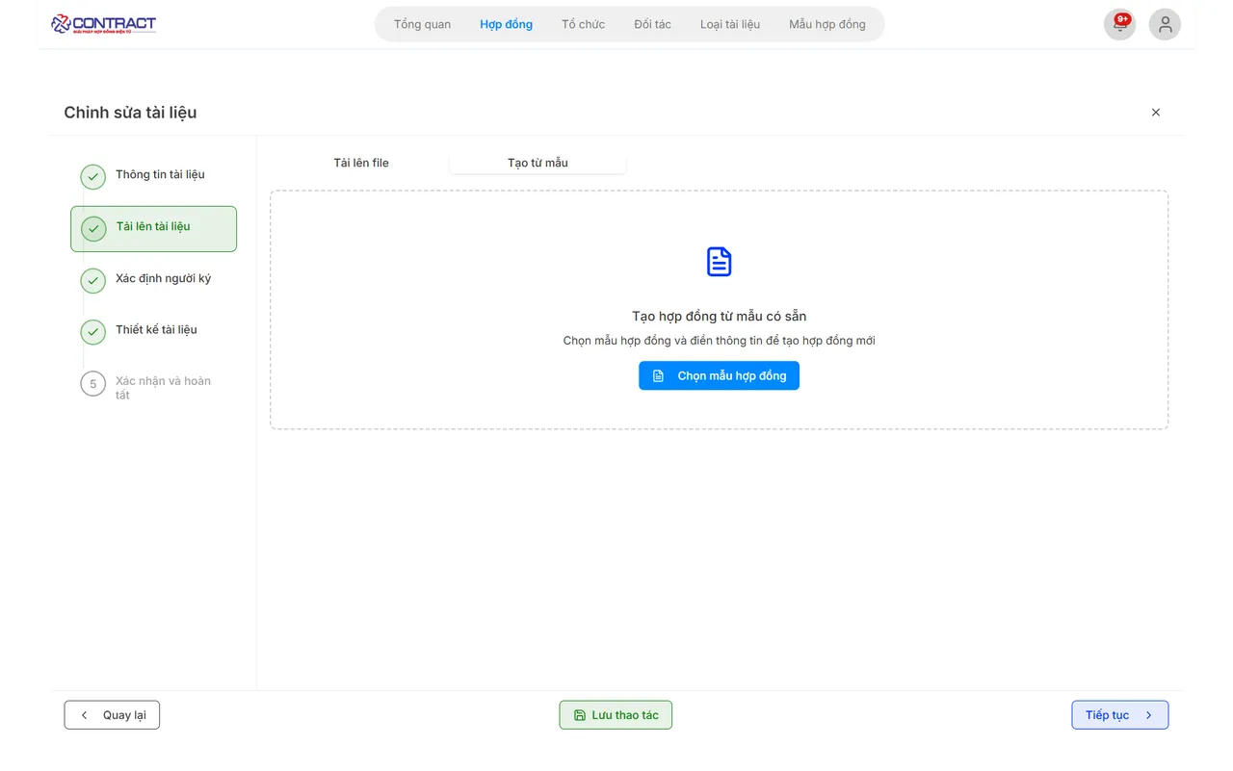1233x771 pixels.
Task: Open the Tổng quan menu item
Action: [x=422, y=24]
